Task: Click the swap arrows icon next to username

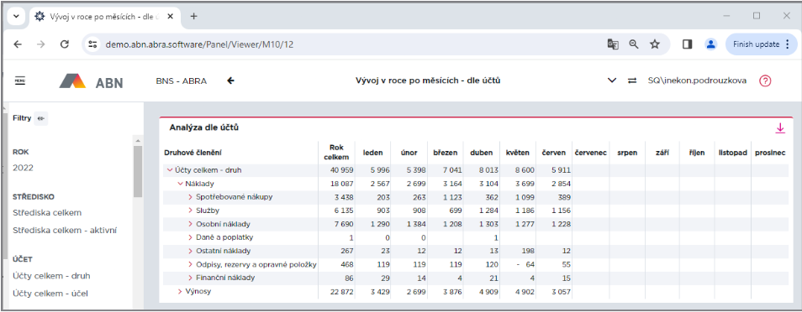Action: (x=633, y=81)
